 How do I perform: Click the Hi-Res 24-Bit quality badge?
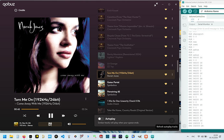16,124
